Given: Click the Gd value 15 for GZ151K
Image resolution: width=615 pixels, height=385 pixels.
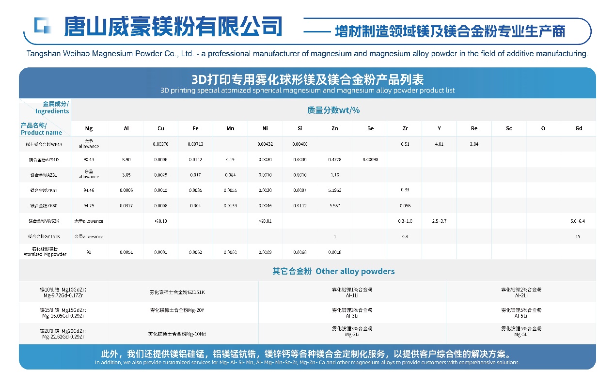Looking at the screenshot, I should point(578,237).
